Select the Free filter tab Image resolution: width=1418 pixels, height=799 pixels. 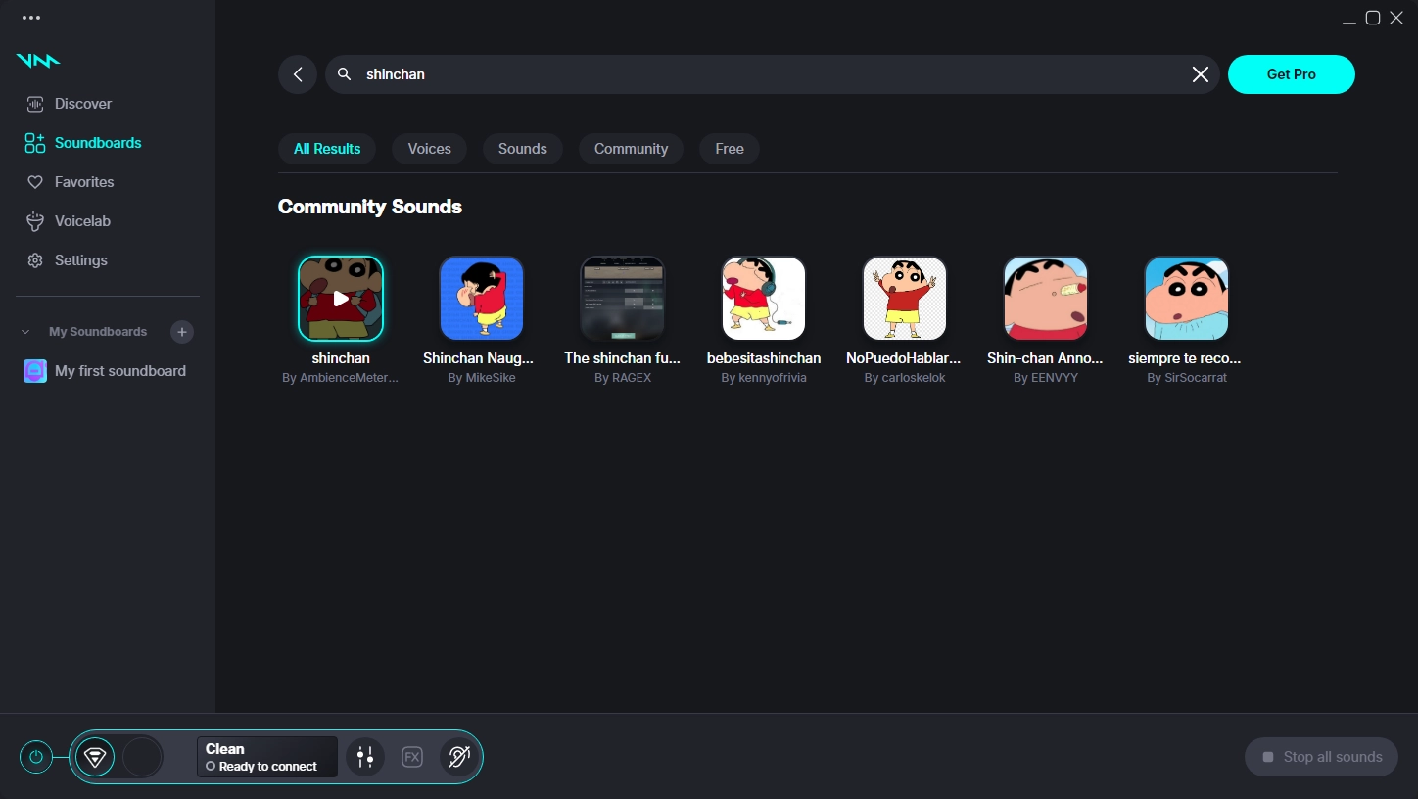730,149
